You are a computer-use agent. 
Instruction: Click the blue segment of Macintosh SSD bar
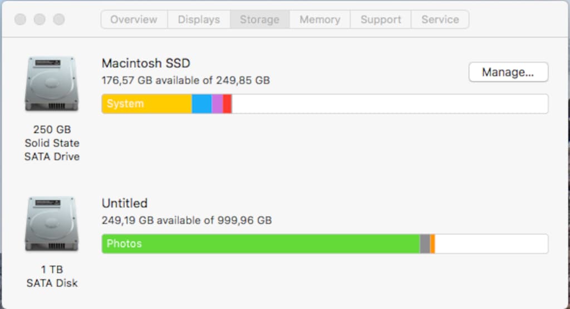[202, 104]
